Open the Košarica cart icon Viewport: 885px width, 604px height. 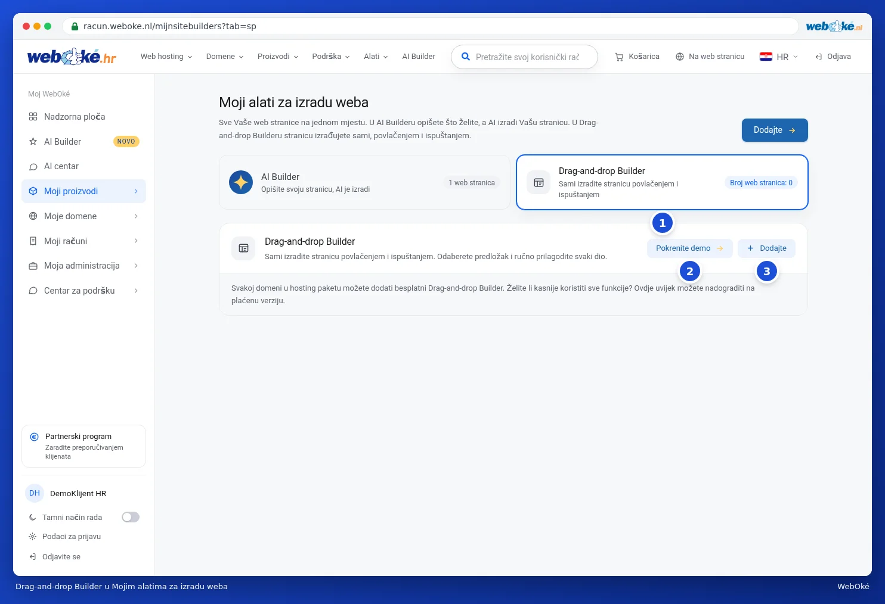pos(619,57)
